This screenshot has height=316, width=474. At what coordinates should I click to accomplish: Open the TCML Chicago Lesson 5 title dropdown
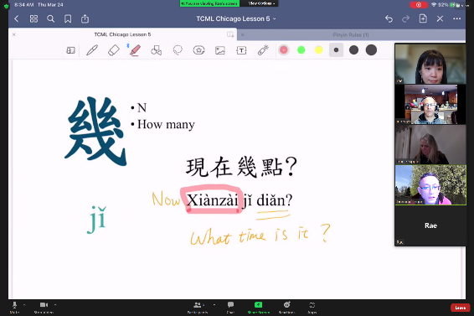(x=236, y=18)
